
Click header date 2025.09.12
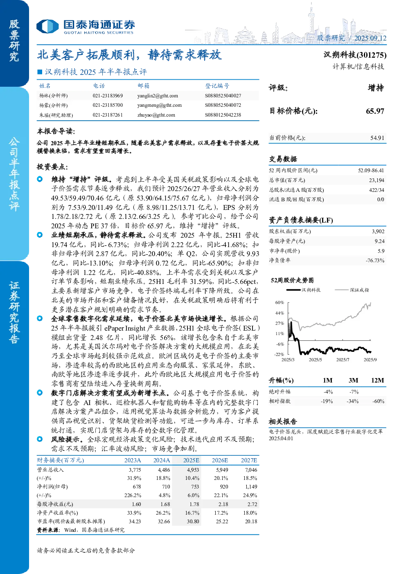(370, 38)
